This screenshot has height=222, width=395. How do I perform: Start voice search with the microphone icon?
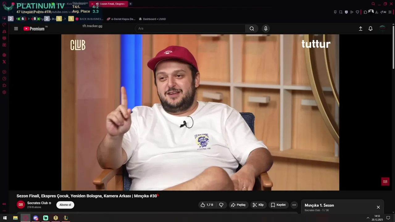(266, 29)
